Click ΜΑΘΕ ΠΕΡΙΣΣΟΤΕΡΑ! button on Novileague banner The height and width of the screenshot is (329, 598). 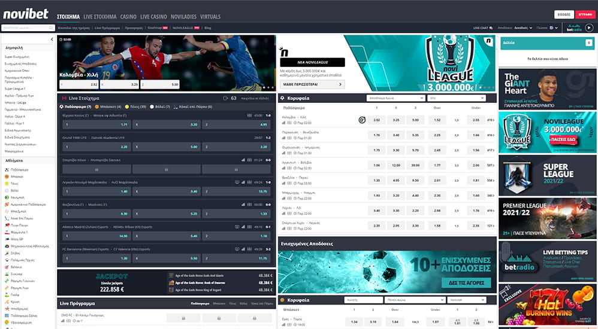(x=312, y=84)
